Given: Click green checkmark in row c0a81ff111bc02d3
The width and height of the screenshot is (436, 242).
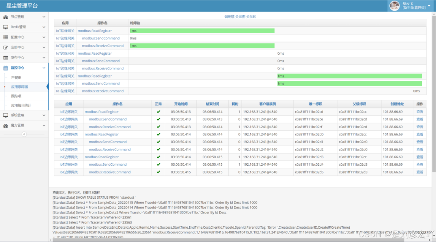Looking at the screenshot, I should click(x=158, y=157).
